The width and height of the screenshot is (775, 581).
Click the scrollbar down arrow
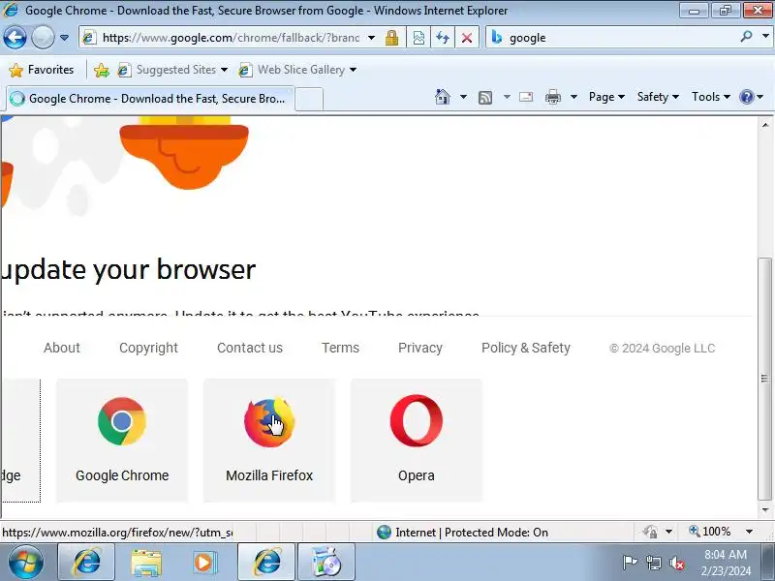point(764,510)
